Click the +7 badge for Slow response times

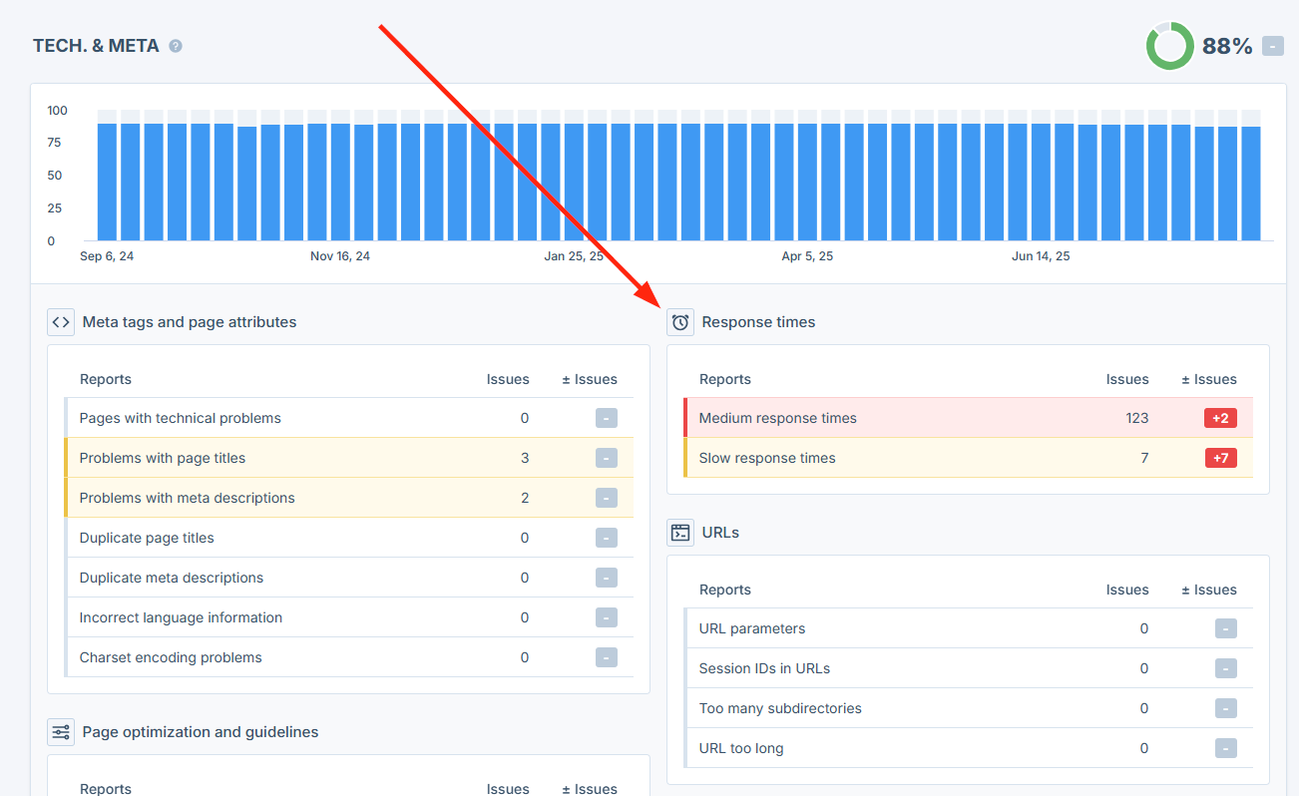pyautogui.click(x=1219, y=458)
